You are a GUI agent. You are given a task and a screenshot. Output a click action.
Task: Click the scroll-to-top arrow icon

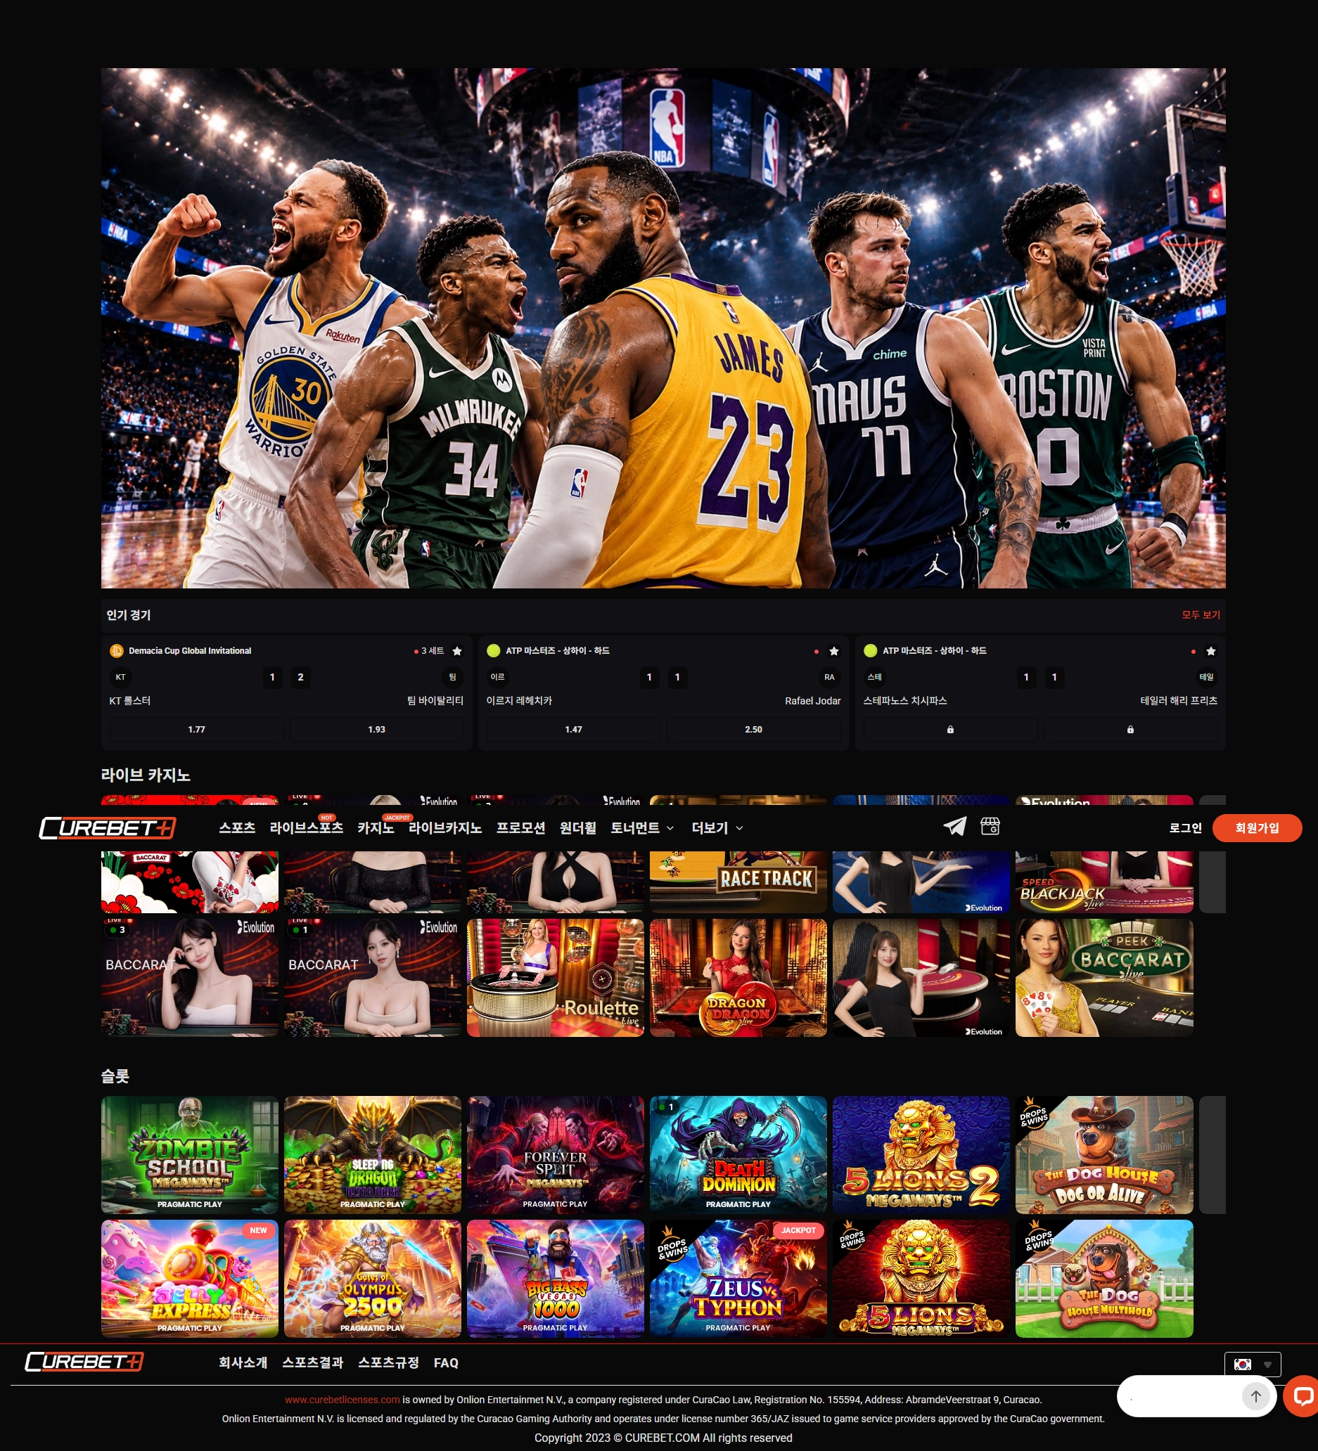(x=1255, y=1396)
